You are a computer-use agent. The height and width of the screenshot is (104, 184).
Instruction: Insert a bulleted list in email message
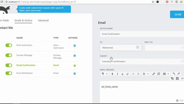(x=139, y=74)
